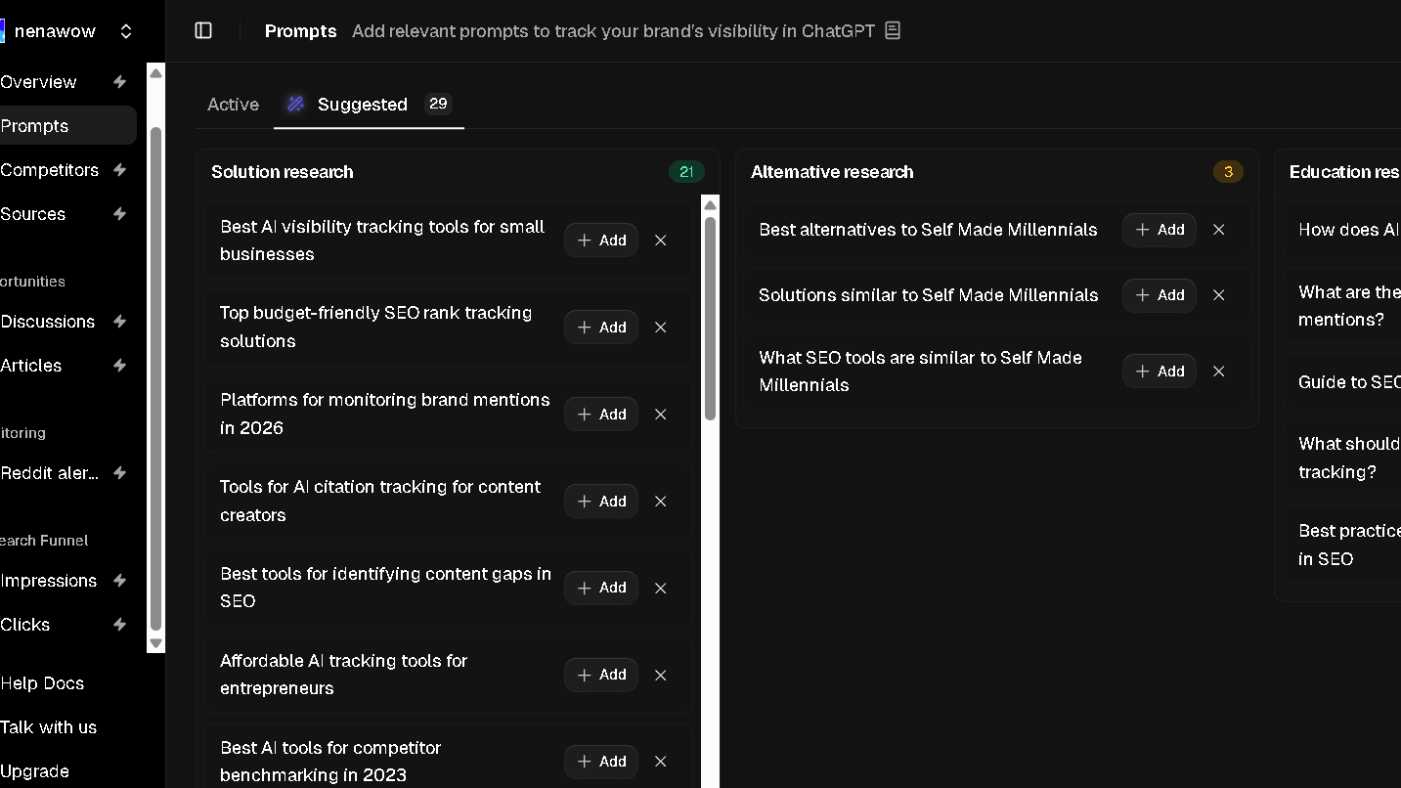Dismiss the Best alternatives to Self Made Millennials prompt
The image size is (1401, 788).
point(1218,230)
